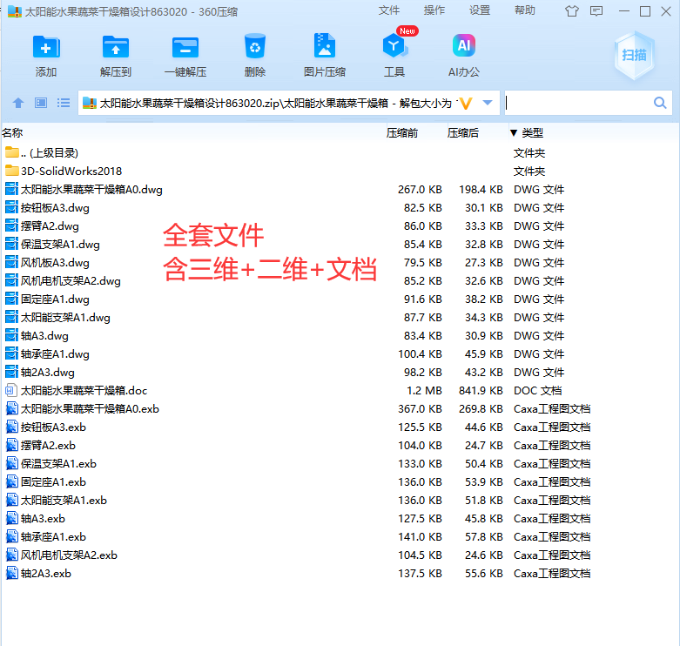Select file 轴2A3.dwg
Image resolution: width=680 pixels, height=646 pixels.
pyautogui.click(x=48, y=372)
